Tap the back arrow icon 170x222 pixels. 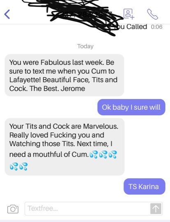[7, 14]
